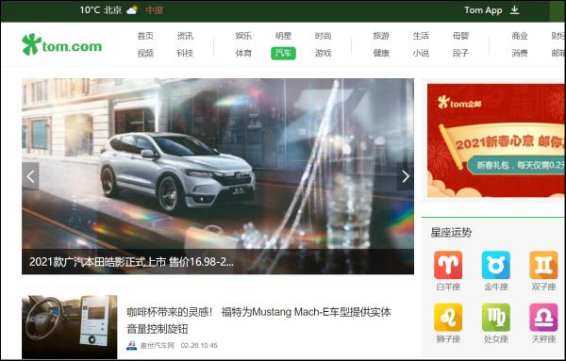Click the Beijing weather cloud icon
The height and width of the screenshot is (361, 566).
pos(132,9)
